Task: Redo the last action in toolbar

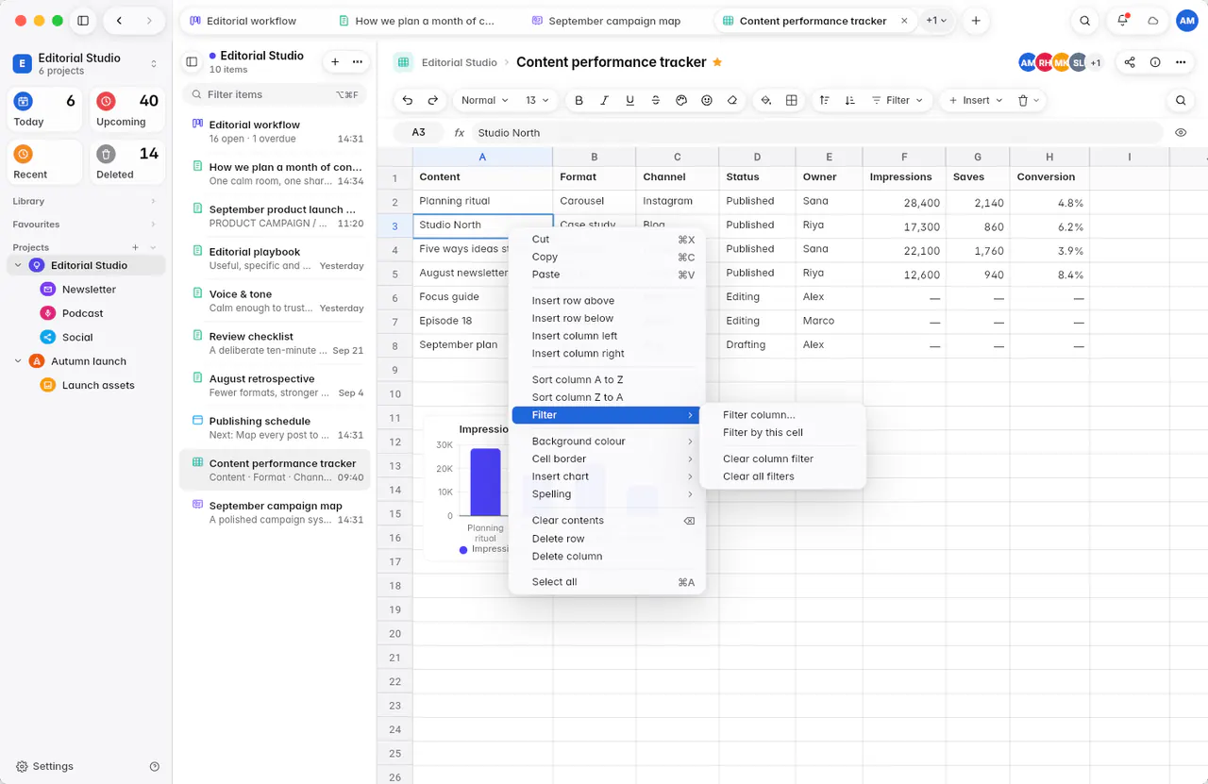Action: 433,100
